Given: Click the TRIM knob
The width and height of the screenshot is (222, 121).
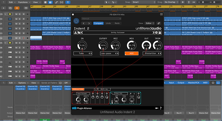Looking at the screenshot, I should pyautogui.click(x=157, y=45).
